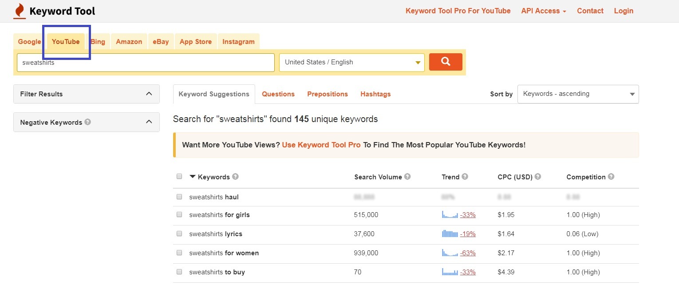The image size is (679, 285).
Task: Click the sweatshirts keyword search field
Action: (x=146, y=63)
